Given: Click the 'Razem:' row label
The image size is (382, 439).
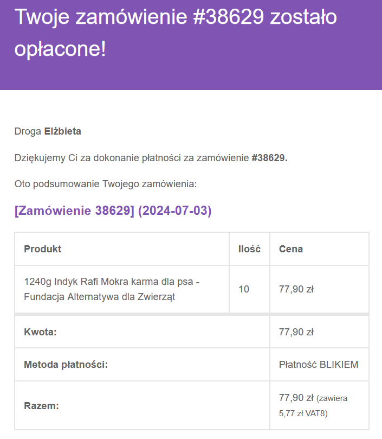Looking at the screenshot, I should (41, 406).
